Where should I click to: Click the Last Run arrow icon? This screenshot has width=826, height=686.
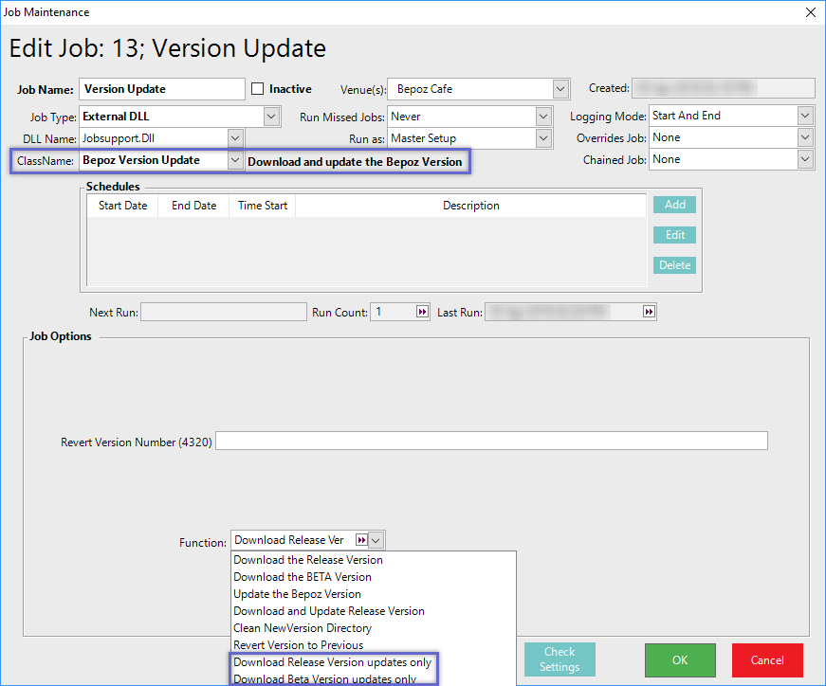[649, 312]
